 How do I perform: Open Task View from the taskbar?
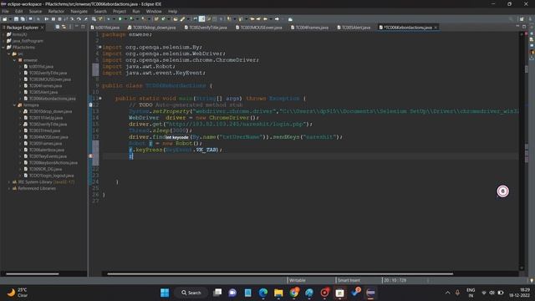pyautogui.click(x=217, y=293)
